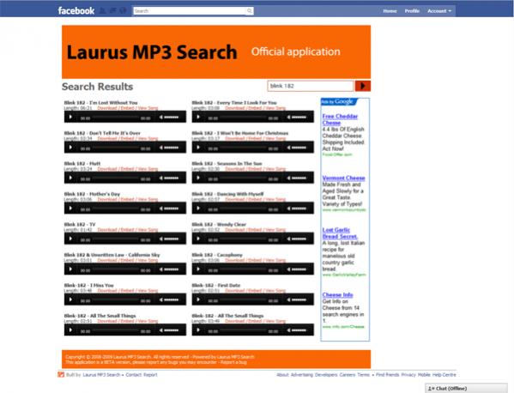The width and height of the screenshot is (514, 393).
Task: Play Dancing With Myself
Action: [198, 209]
